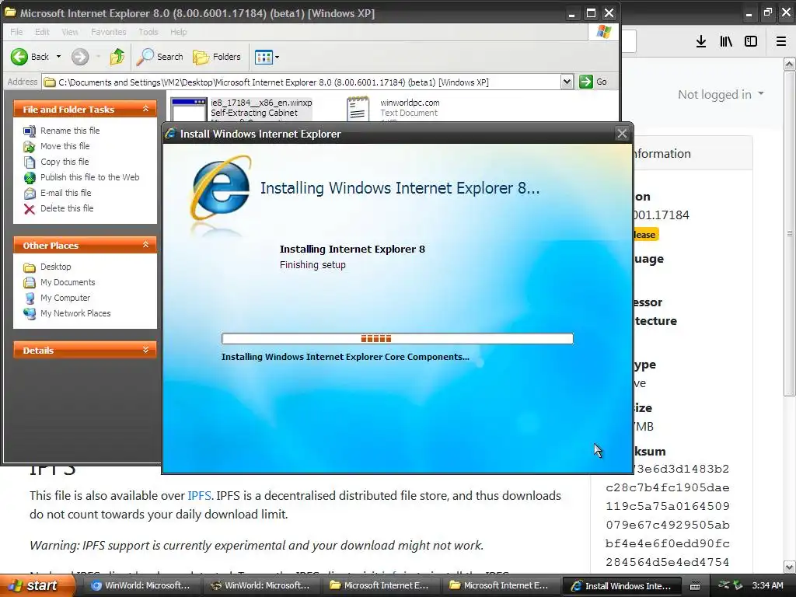
Task: Open the Not logged in dropdown
Action: click(x=721, y=94)
